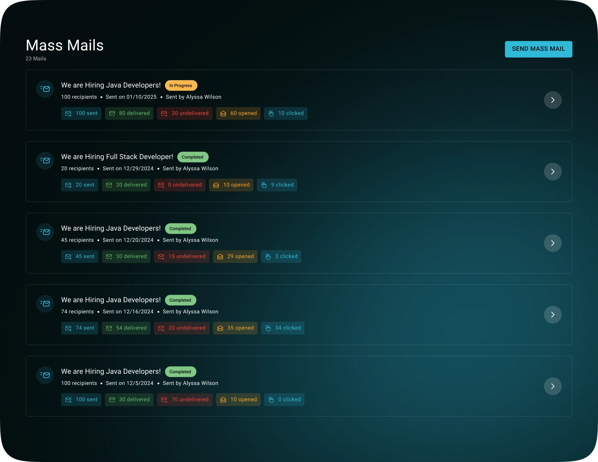Screen dimensions: 598x462
Task: Click the 60 opened chip
Action: pos(238,113)
